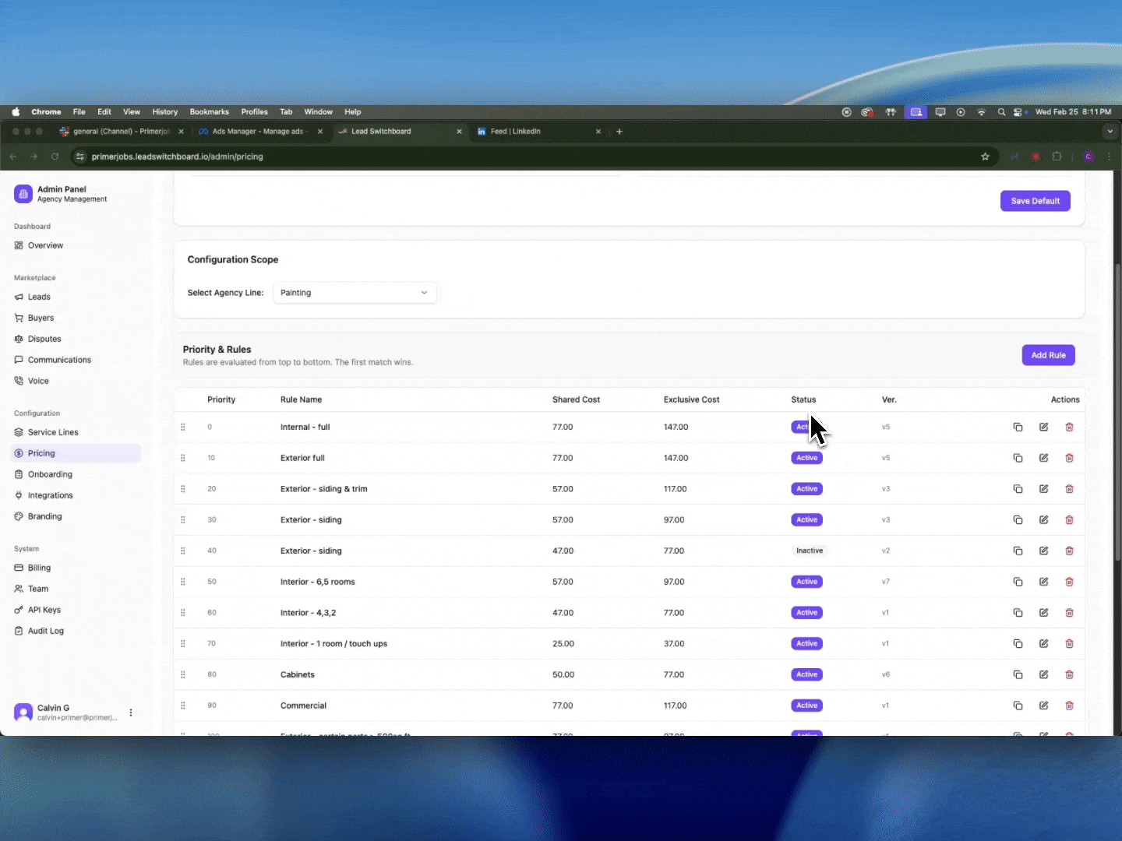
Task: Open the Voice section
Action: tap(37, 381)
